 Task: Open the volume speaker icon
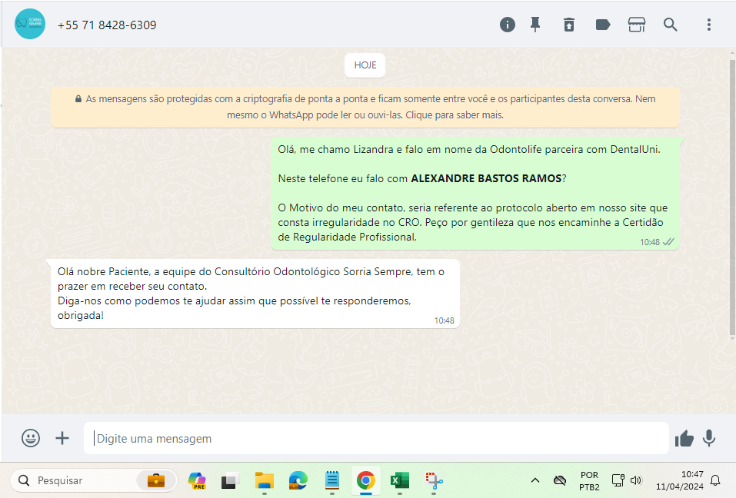636,480
